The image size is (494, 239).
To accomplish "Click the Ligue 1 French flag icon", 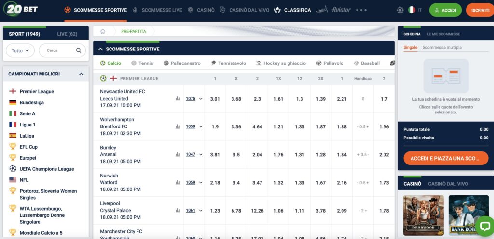I will 13,125.
